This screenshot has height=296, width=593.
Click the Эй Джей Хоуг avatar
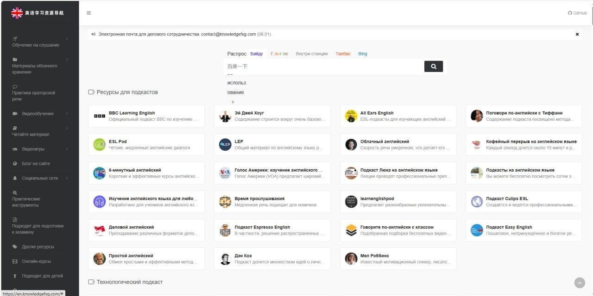[225, 116]
